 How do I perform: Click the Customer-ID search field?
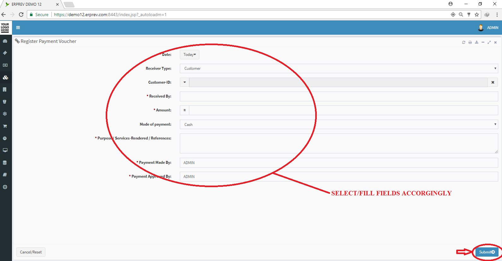pyautogui.click(x=339, y=82)
